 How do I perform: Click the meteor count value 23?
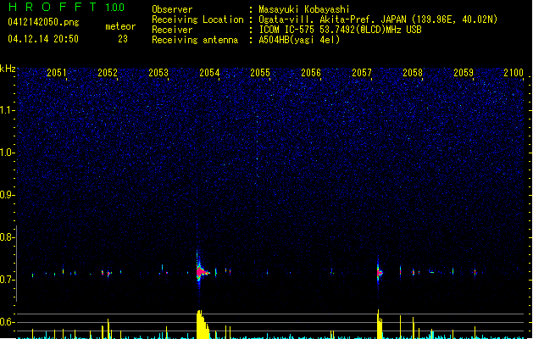[123, 39]
